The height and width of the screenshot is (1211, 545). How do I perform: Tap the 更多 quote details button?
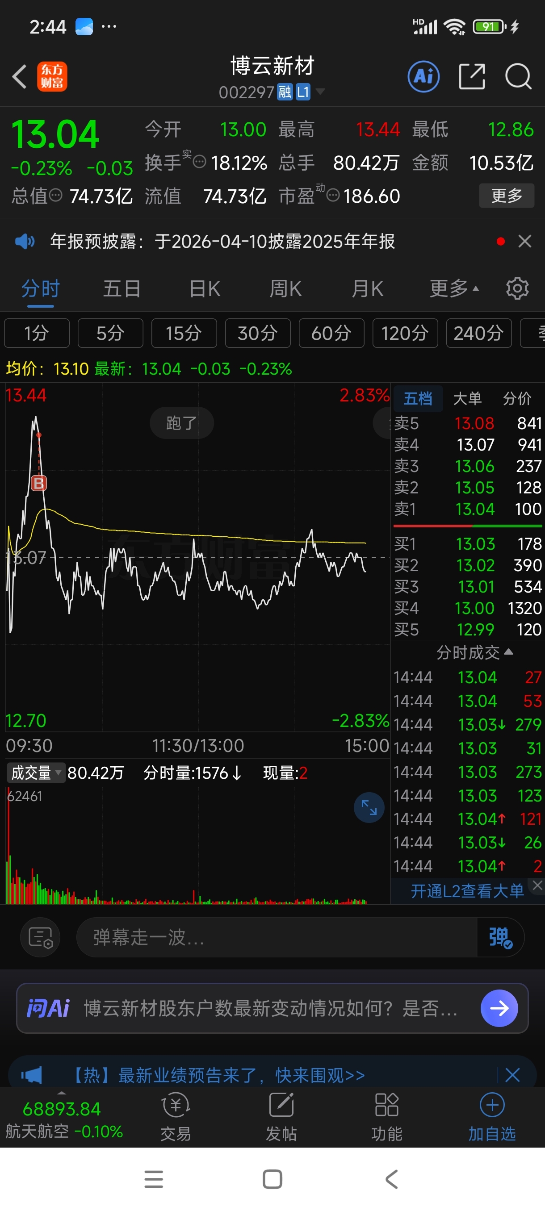tap(507, 195)
